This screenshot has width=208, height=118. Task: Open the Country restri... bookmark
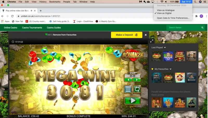[36, 21]
